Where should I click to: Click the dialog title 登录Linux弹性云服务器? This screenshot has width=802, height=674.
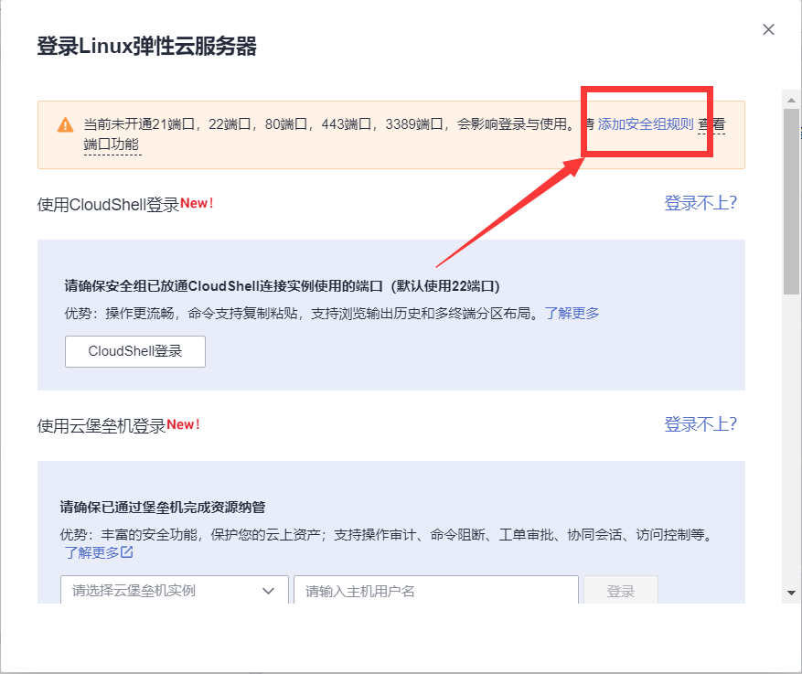[x=148, y=43]
